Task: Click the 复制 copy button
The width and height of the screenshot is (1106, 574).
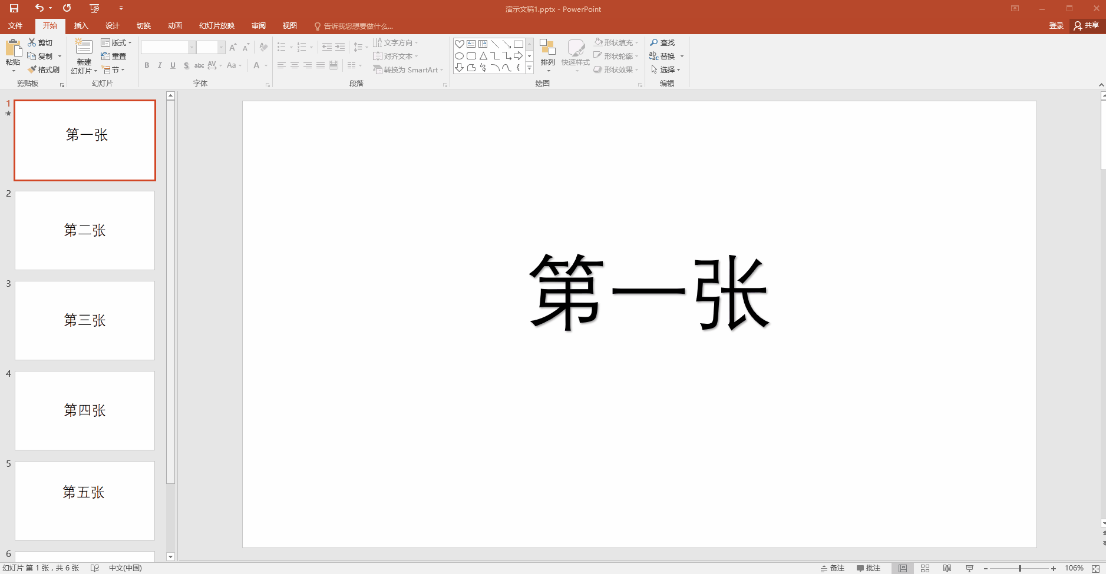Action: (x=40, y=56)
